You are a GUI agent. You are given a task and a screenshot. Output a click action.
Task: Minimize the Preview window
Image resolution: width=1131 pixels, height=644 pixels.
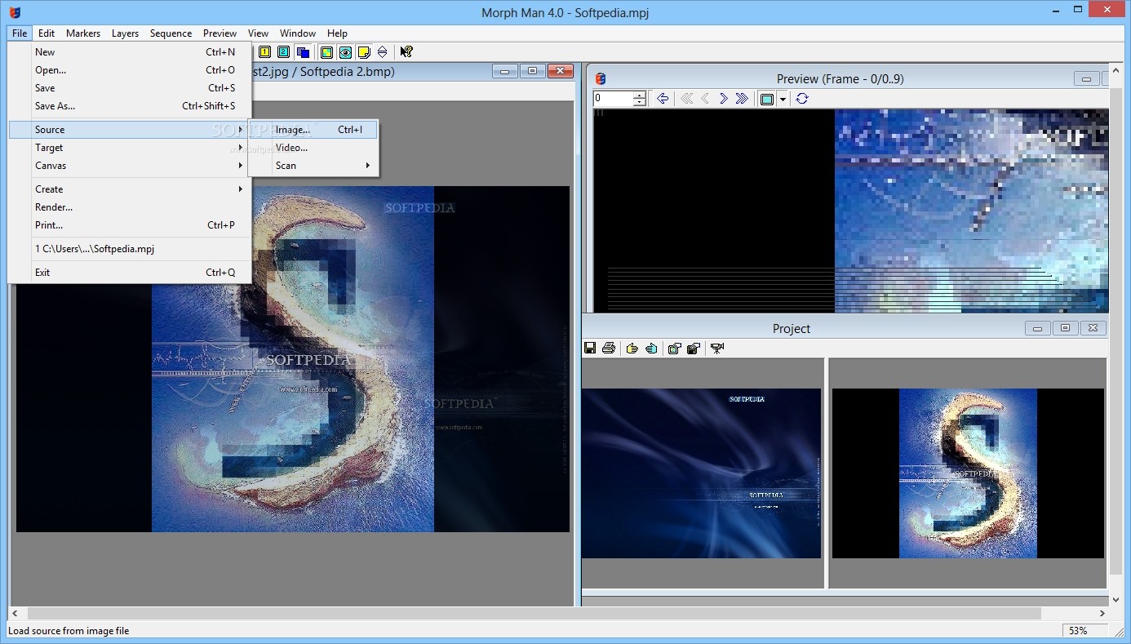tap(1086, 78)
